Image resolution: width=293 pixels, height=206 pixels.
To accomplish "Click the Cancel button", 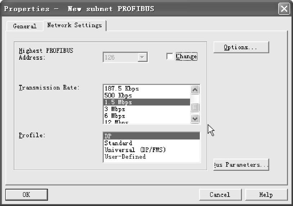I will tap(220, 194).
